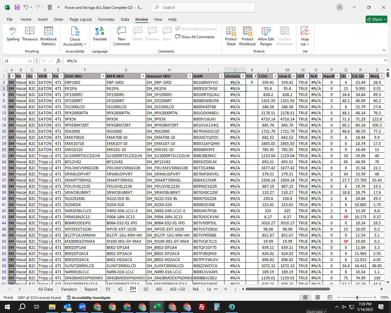Open File Explorer from the taskbar
This screenshot has height=313, width=391.
pyautogui.click(x=52, y=307)
